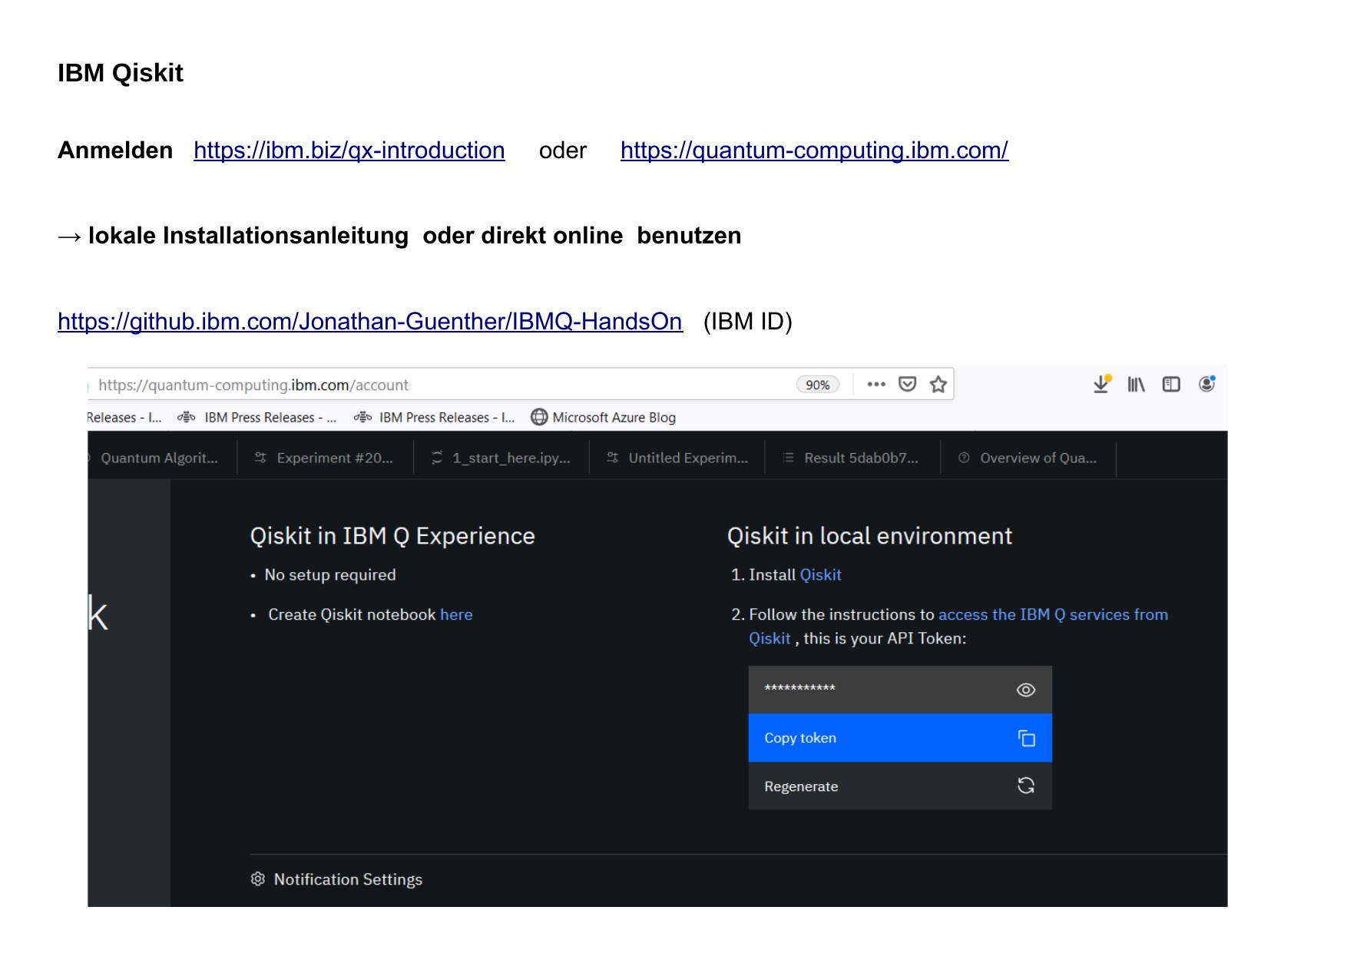Click the Firefox account avatar icon

click(x=1206, y=384)
